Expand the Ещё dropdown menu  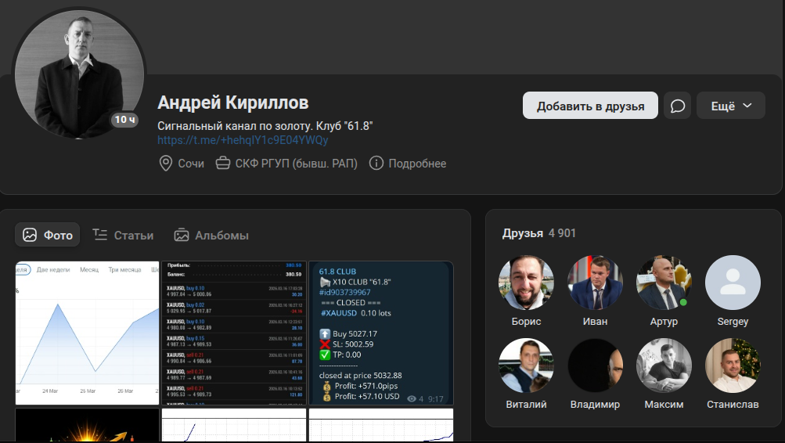tap(731, 106)
